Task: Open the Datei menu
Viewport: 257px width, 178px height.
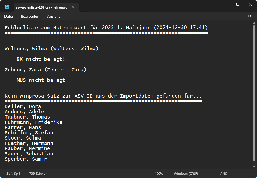Action: pyautogui.click(x=9, y=16)
